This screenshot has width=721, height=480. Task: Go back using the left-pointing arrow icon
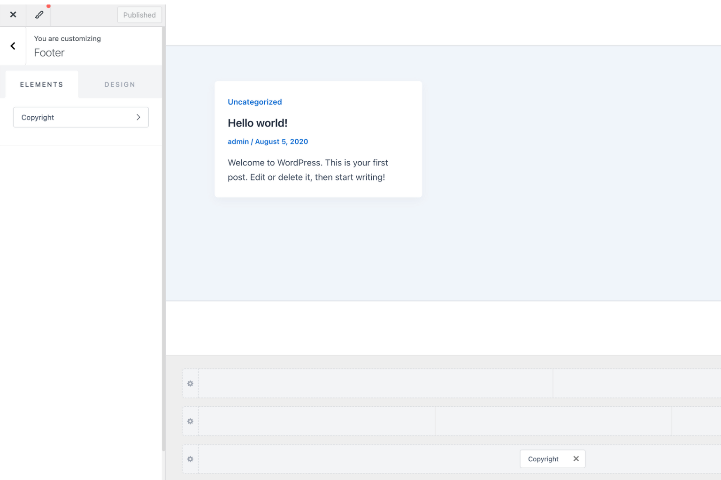pyautogui.click(x=12, y=45)
